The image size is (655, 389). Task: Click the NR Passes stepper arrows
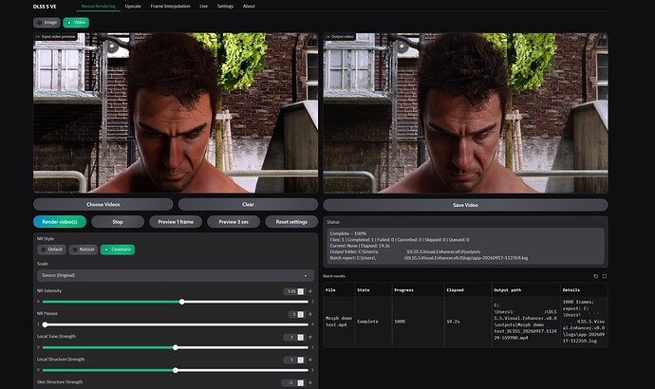pos(300,314)
